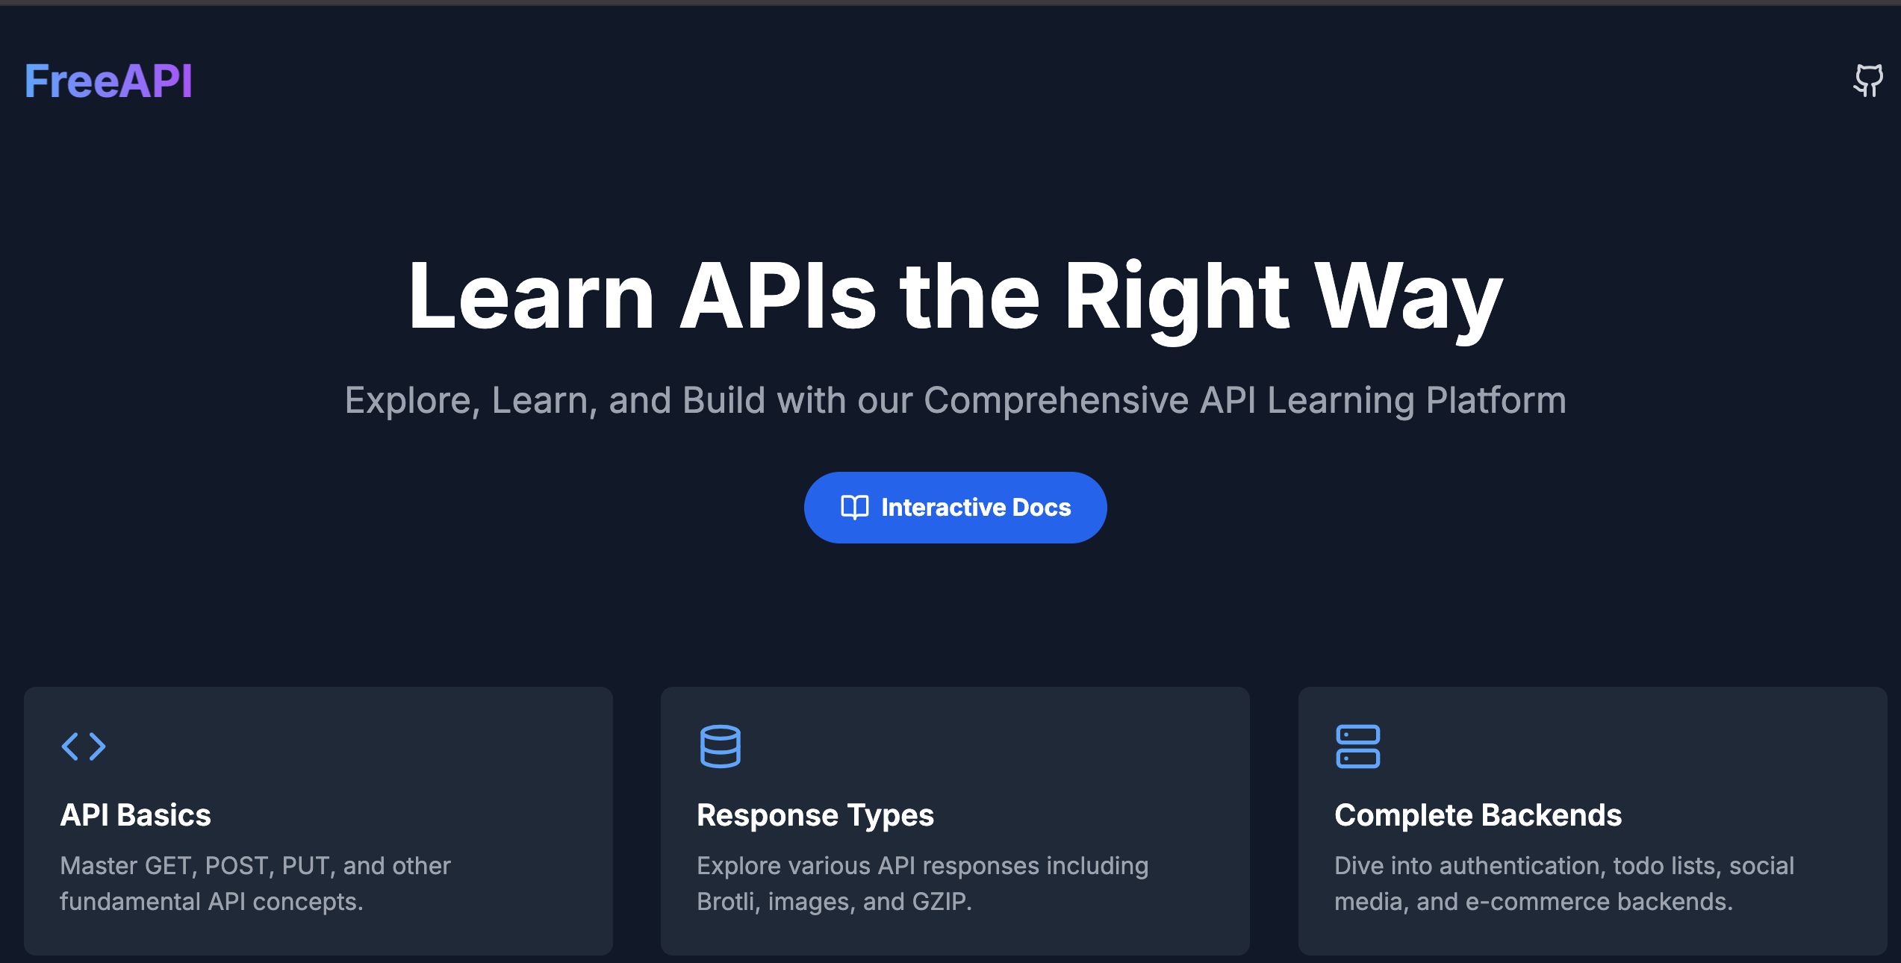This screenshot has height=963, width=1901.
Task: Click the Explore, Learn, and Build subtitle
Action: coord(955,400)
